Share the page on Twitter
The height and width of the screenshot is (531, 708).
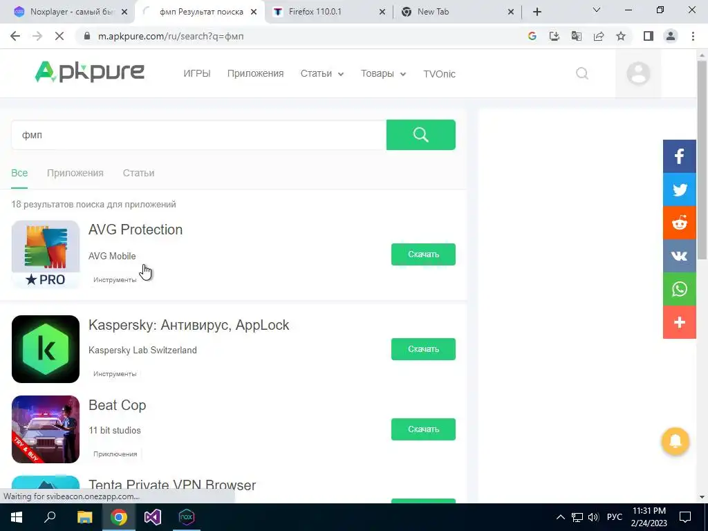pyautogui.click(x=679, y=189)
